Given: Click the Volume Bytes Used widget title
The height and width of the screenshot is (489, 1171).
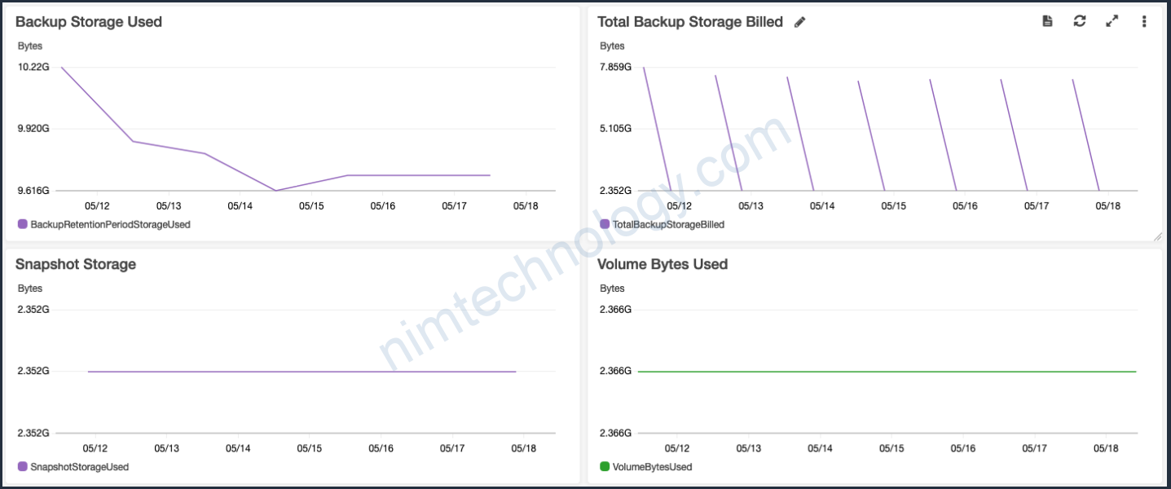Looking at the screenshot, I should tap(662, 264).
